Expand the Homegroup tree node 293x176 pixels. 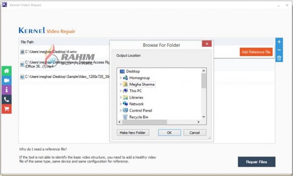[121, 78]
